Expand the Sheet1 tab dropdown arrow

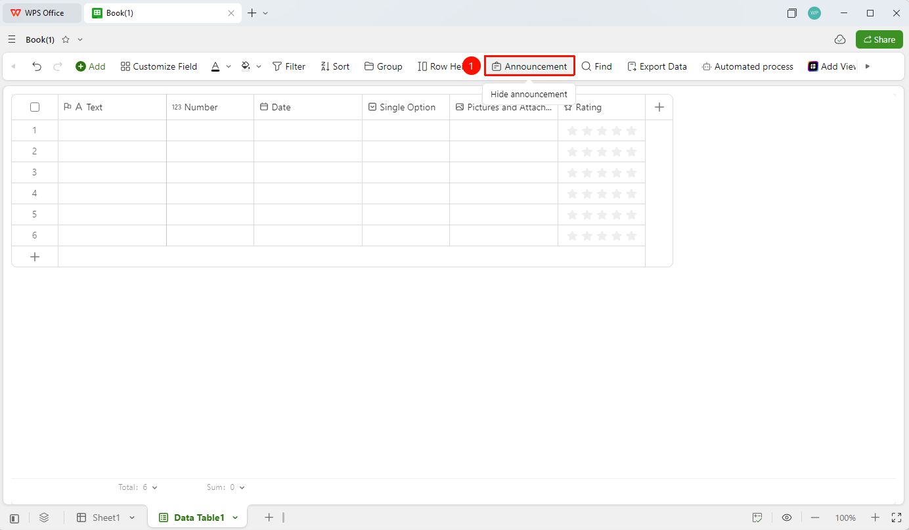(132, 518)
